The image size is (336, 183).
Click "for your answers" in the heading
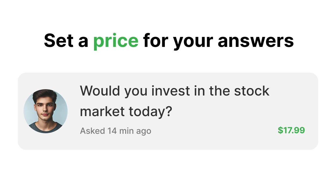click(x=218, y=41)
